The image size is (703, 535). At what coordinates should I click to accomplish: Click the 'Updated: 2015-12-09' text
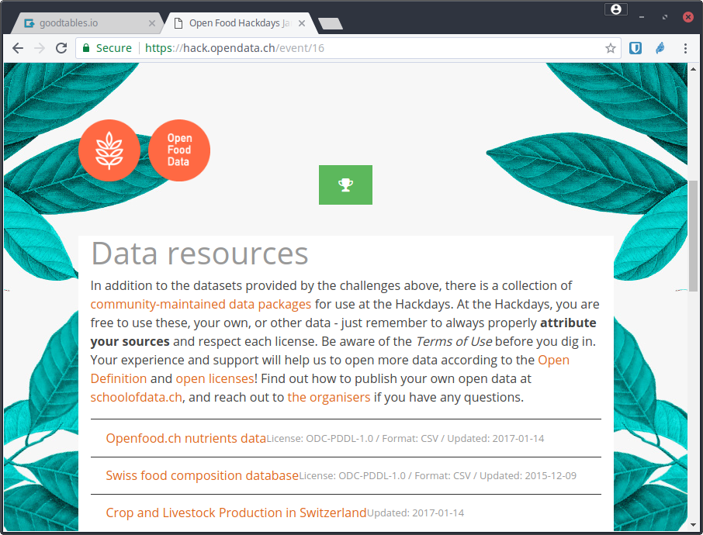(528, 476)
